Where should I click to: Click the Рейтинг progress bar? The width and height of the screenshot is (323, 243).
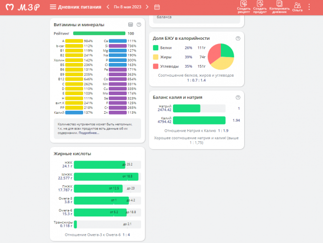coord(99,34)
